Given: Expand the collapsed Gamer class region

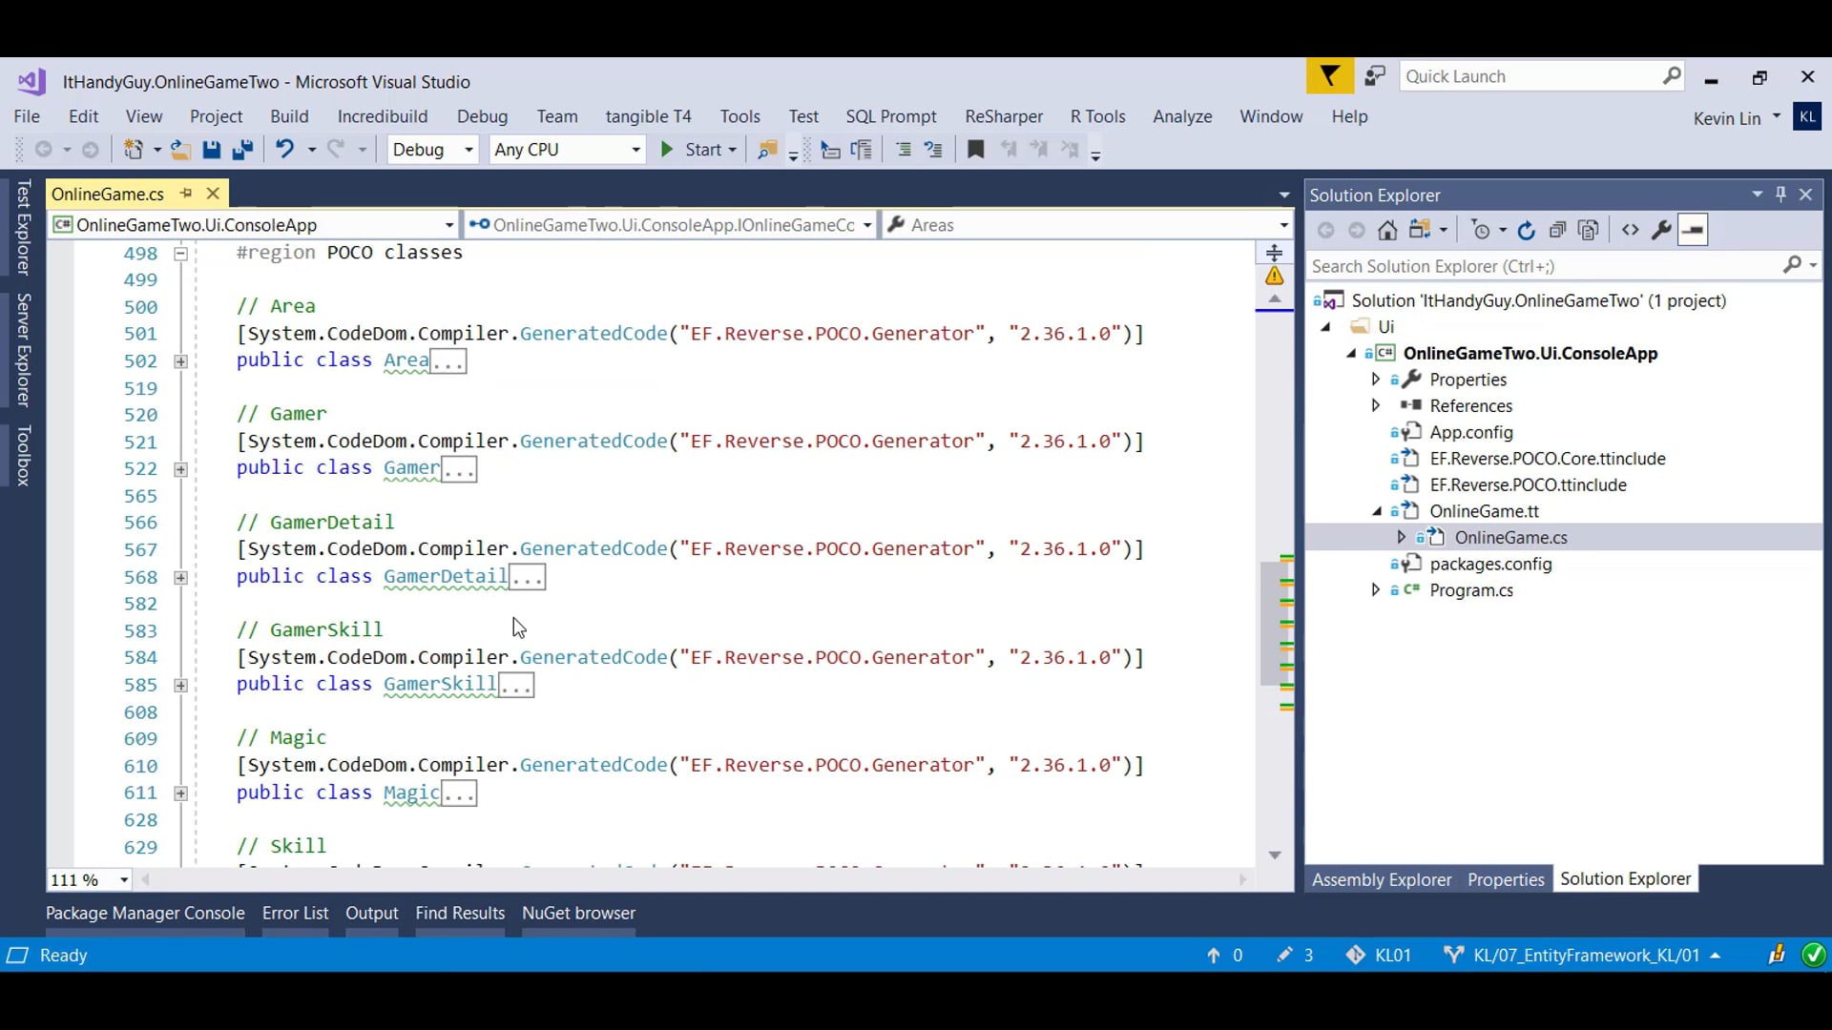Looking at the screenshot, I should pyautogui.click(x=180, y=469).
